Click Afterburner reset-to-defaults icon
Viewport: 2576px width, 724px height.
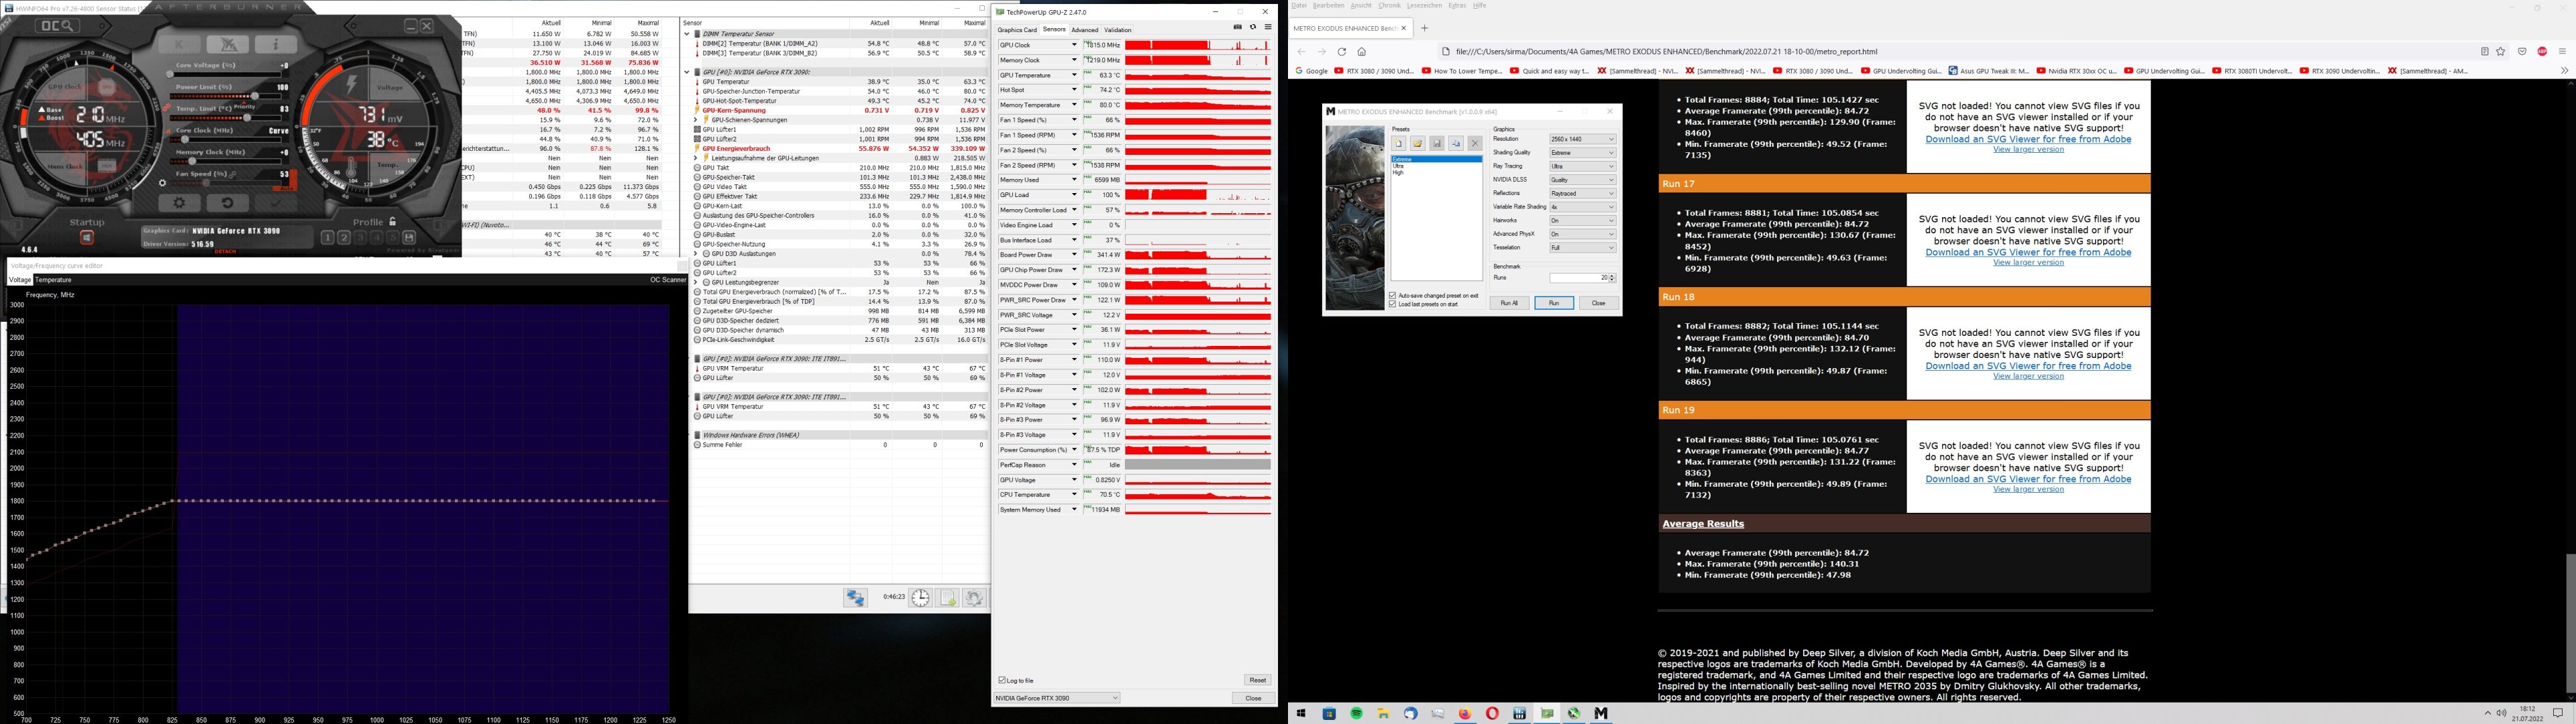point(228,203)
